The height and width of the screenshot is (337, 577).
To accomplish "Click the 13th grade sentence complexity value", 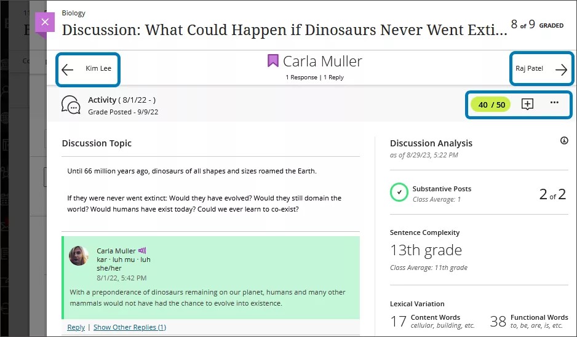I will coord(426,250).
